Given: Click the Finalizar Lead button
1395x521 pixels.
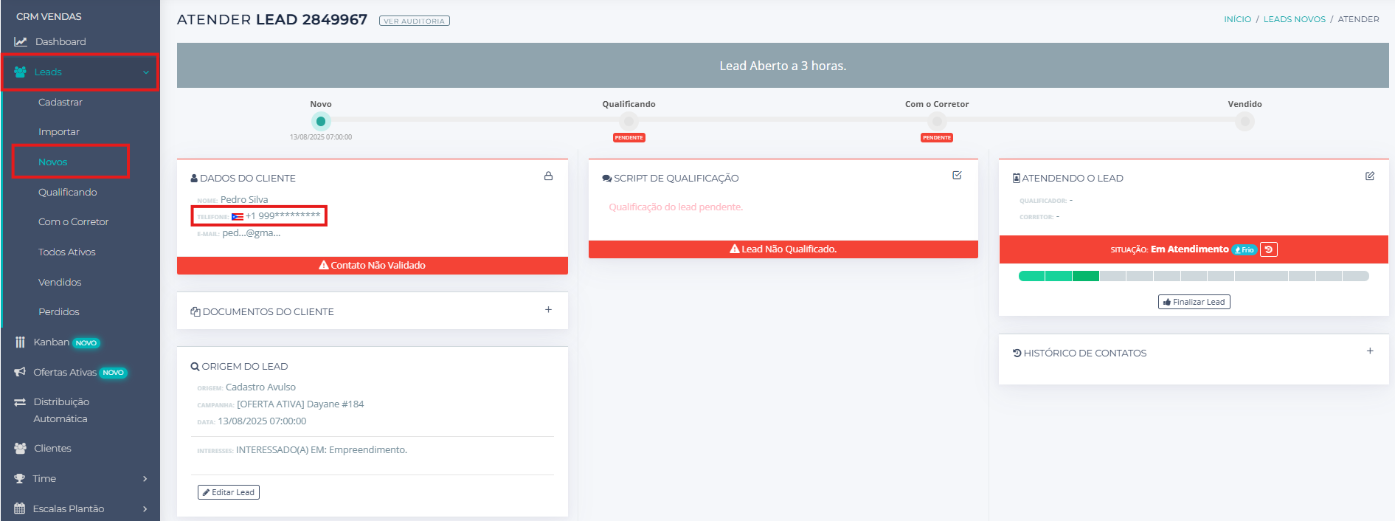Looking at the screenshot, I should 1194,302.
